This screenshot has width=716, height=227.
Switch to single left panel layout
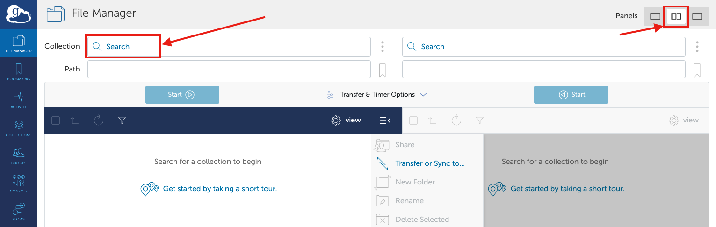click(x=655, y=16)
